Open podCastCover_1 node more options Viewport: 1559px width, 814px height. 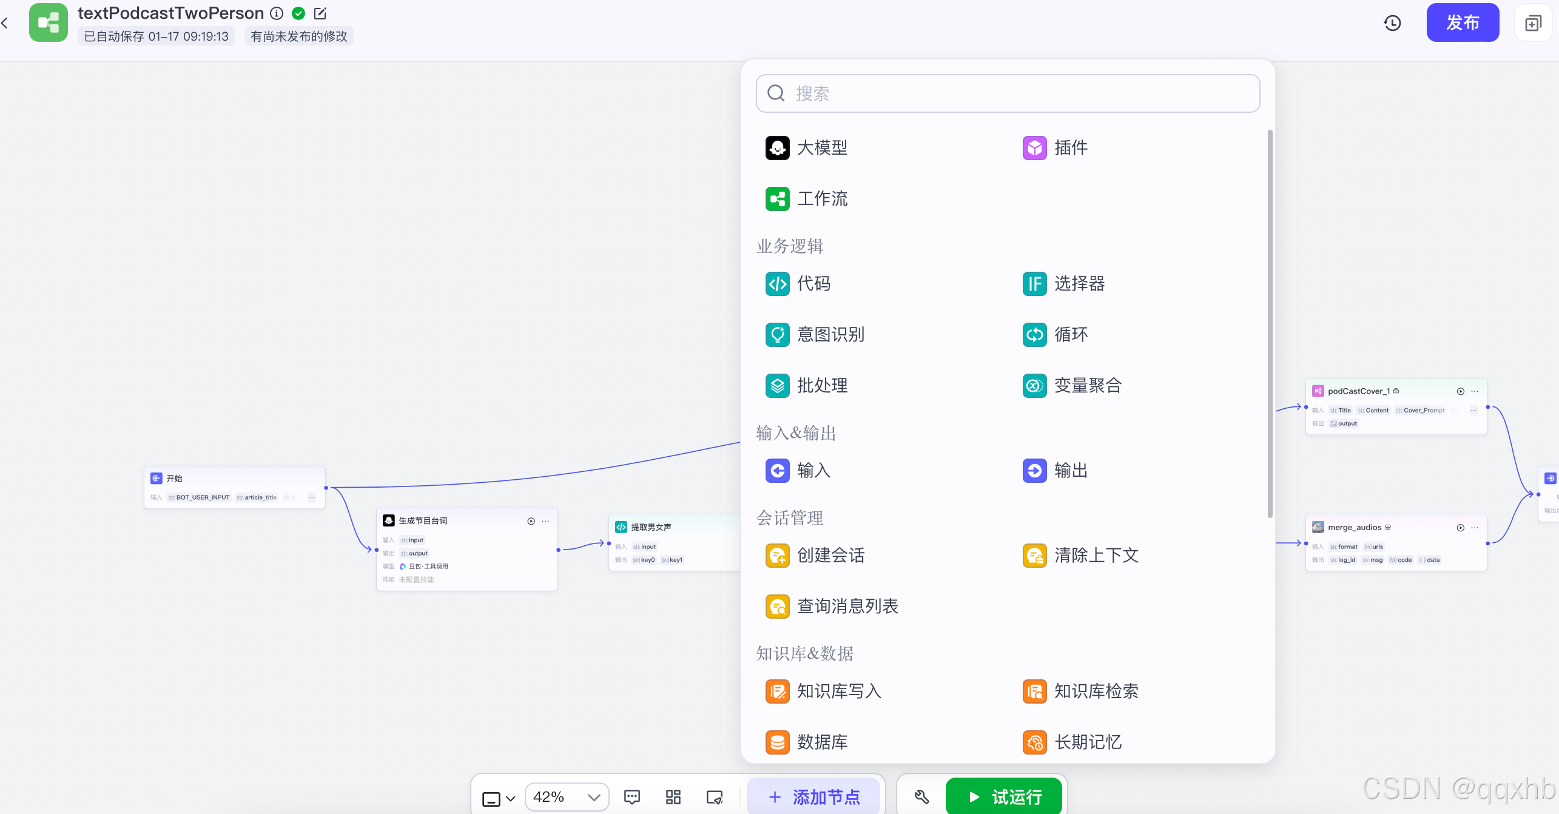1475,391
